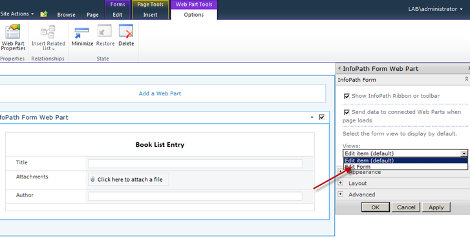
Task: Expand the Advanced section
Action: [341, 194]
